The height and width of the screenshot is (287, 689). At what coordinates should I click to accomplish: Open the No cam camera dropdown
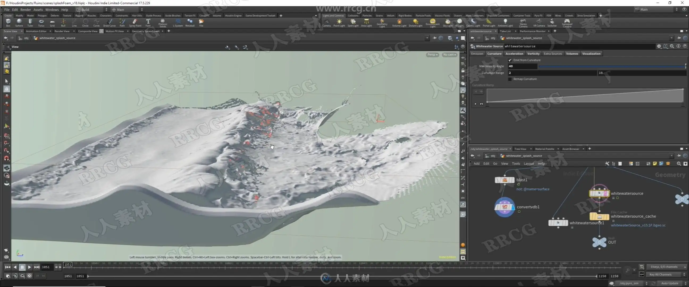(x=449, y=54)
